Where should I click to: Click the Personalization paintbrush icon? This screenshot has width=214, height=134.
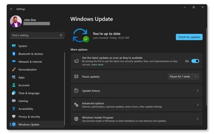tap(14, 70)
